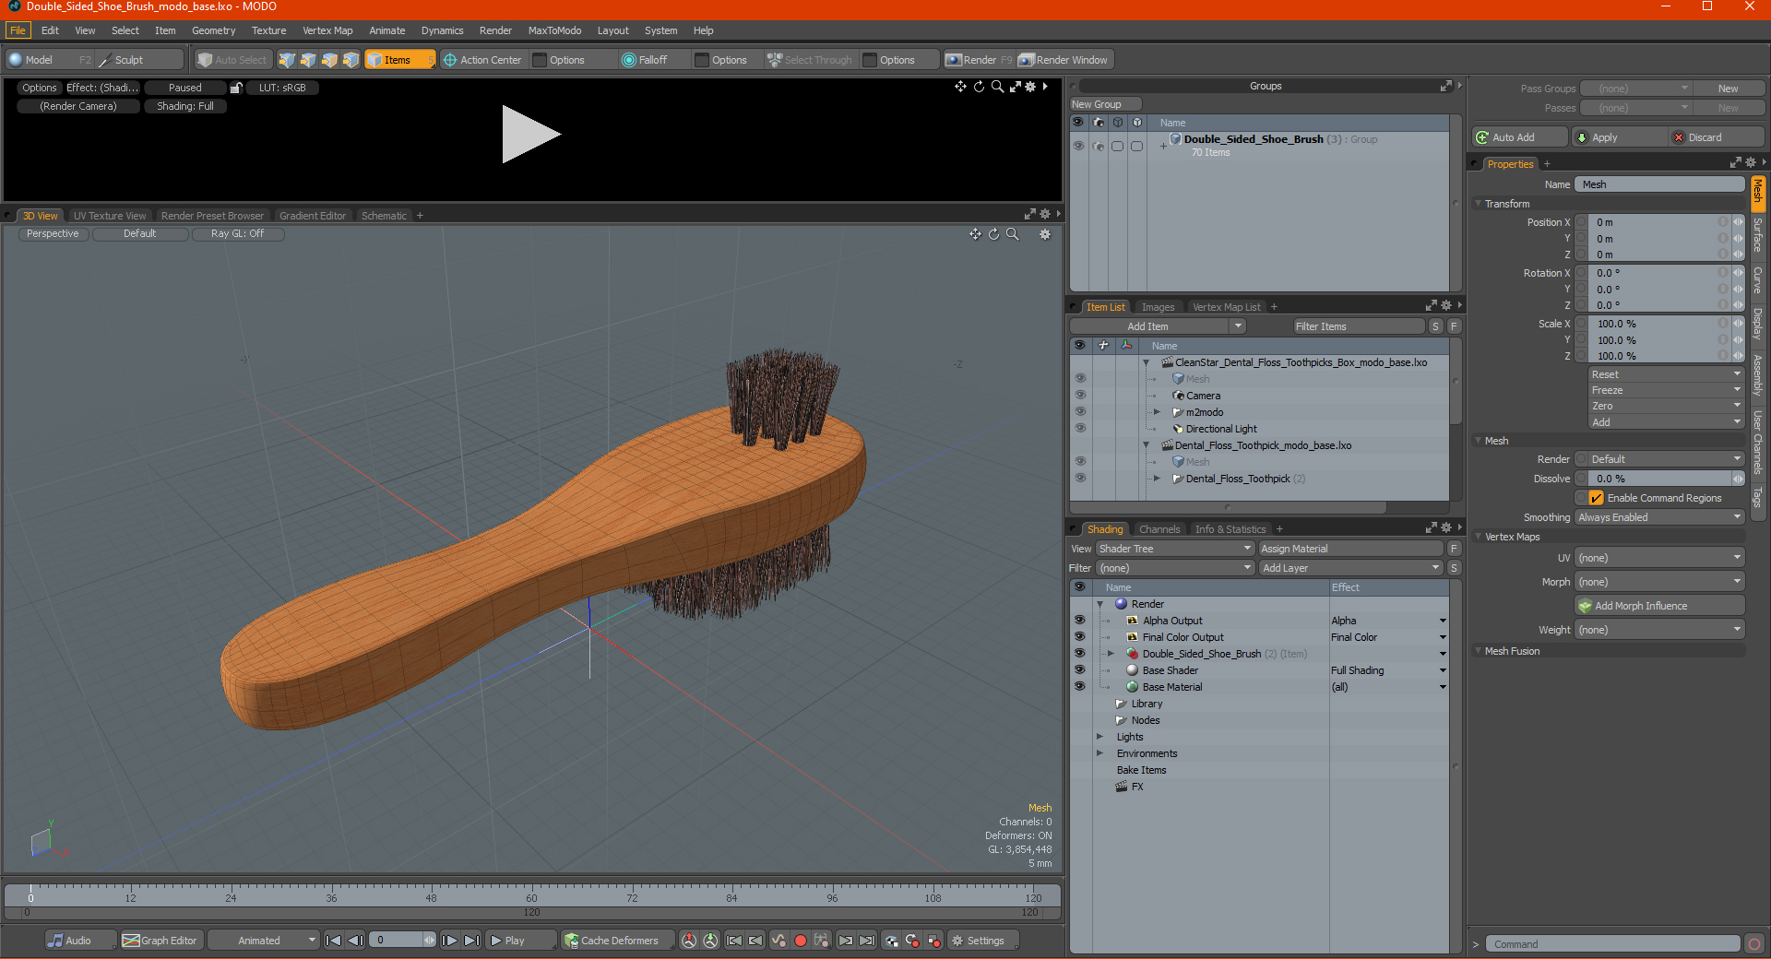The height and width of the screenshot is (959, 1771).
Task: Maximize the Groups panel
Action: [1445, 86]
